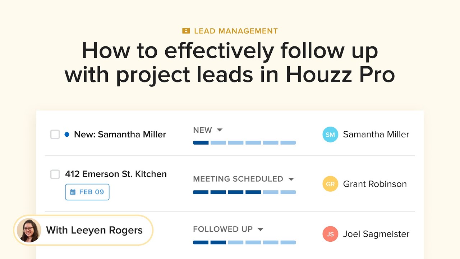Click the Lead Management contact card icon

186,31
